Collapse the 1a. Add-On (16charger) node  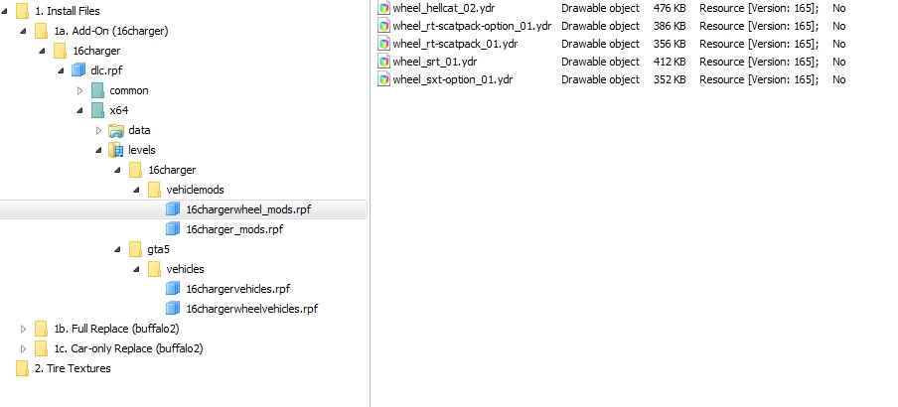pos(24,32)
